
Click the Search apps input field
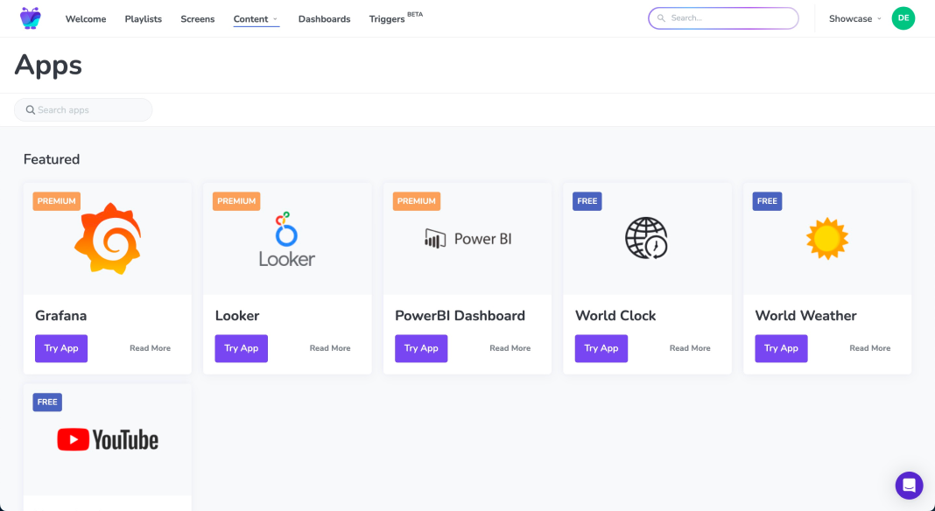pyautogui.click(x=83, y=109)
